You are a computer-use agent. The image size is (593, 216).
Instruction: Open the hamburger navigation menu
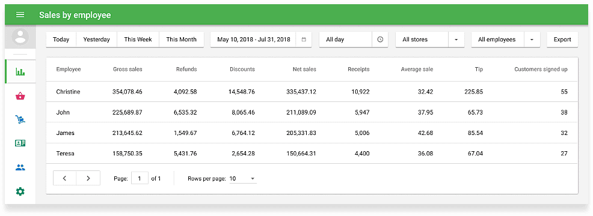20,15
